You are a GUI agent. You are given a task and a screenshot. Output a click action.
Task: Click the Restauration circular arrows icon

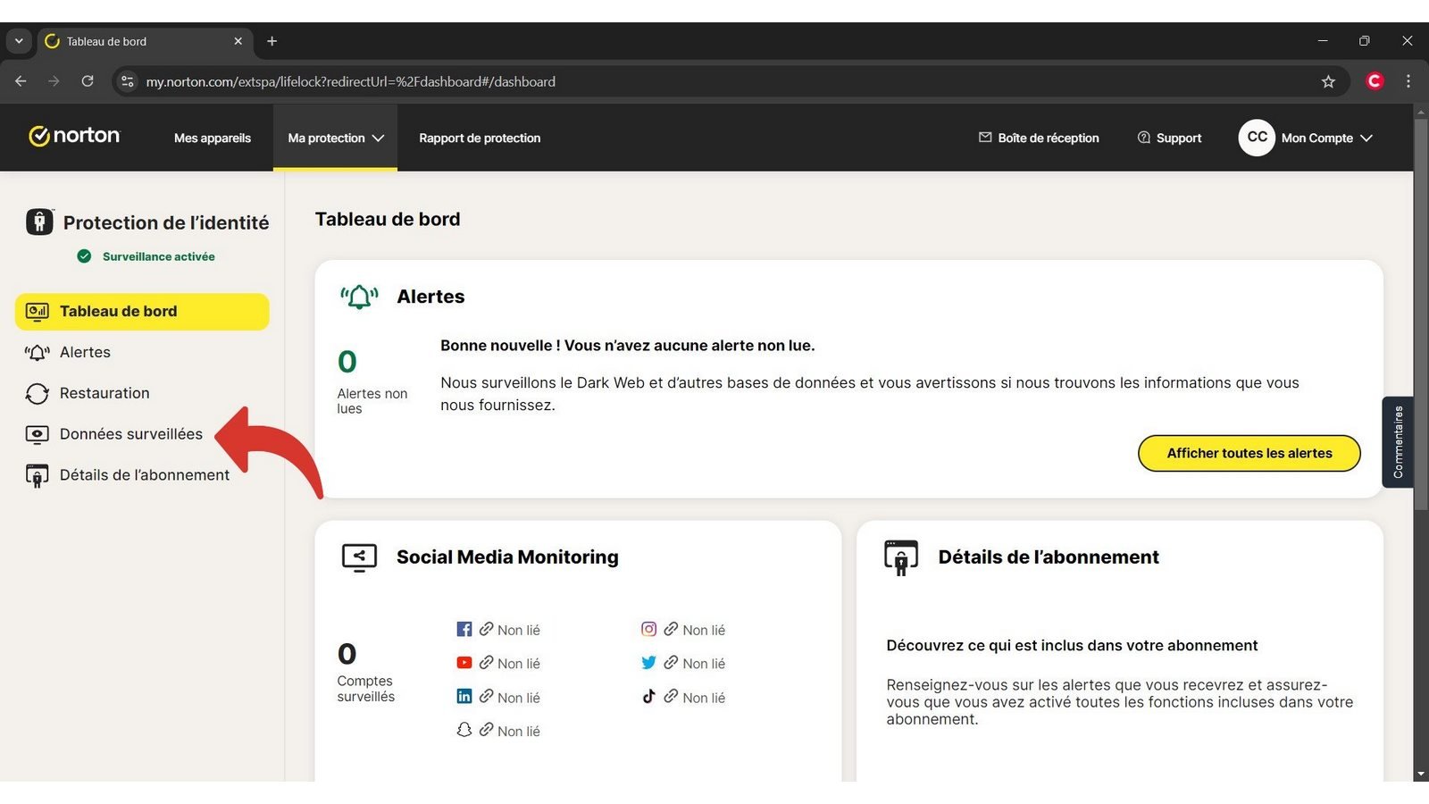(38, 394)
